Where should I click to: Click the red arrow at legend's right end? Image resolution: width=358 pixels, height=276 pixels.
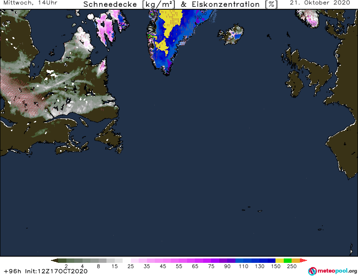point(303,260)
